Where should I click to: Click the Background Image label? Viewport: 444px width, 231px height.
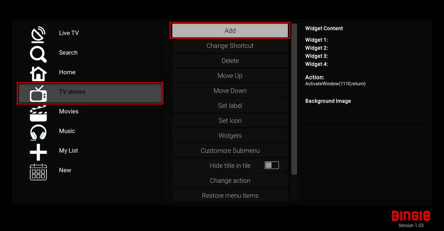click(x=328, y=101)
